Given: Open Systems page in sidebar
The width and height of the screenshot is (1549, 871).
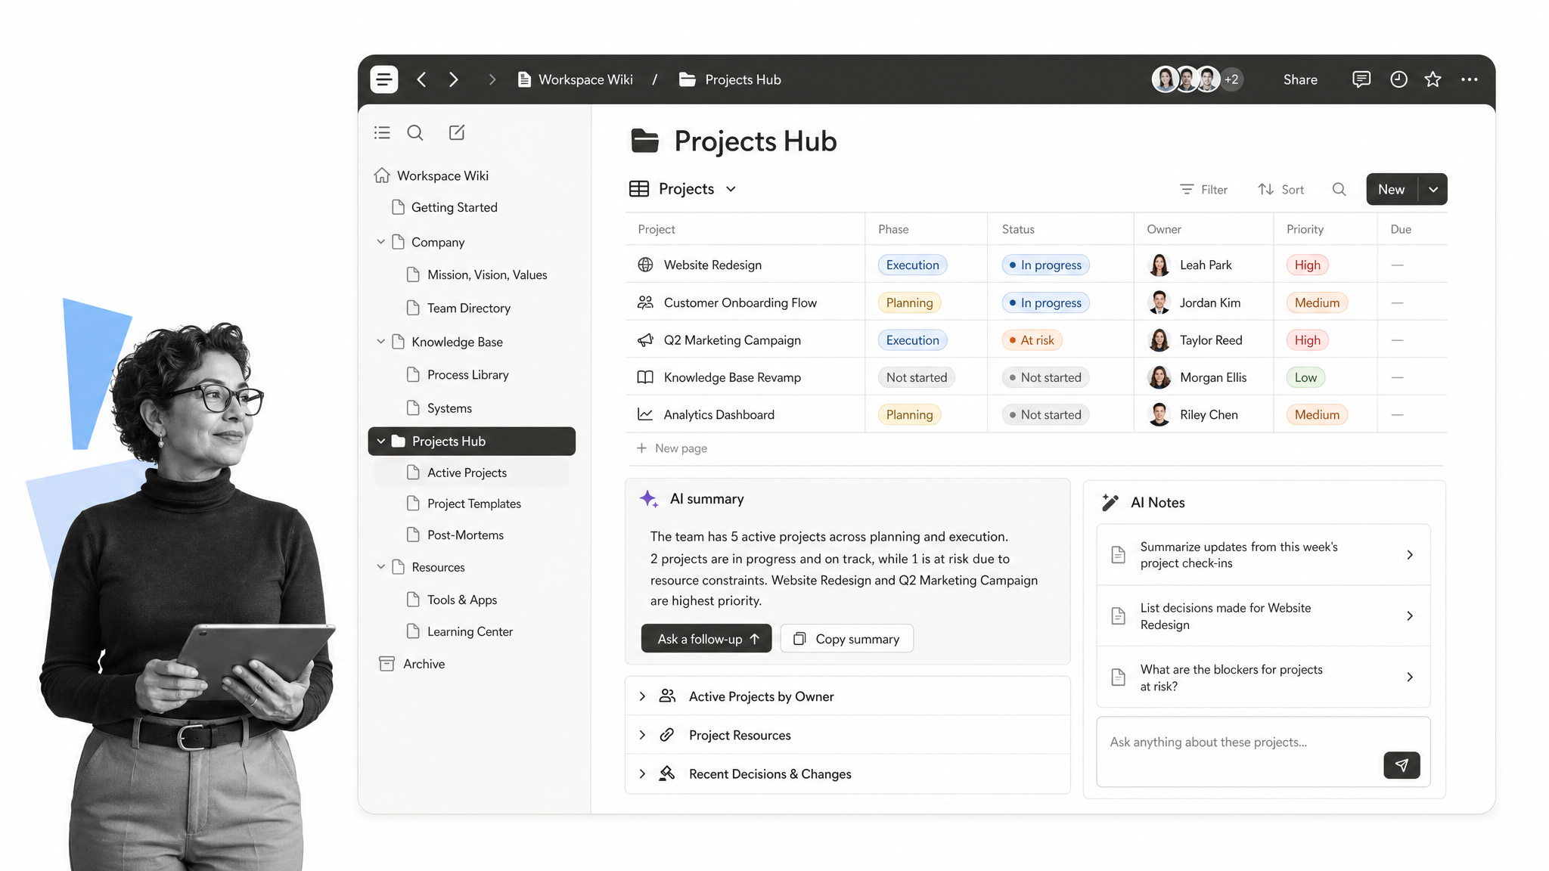Looking at the screenshot, I should pos(439,408).
